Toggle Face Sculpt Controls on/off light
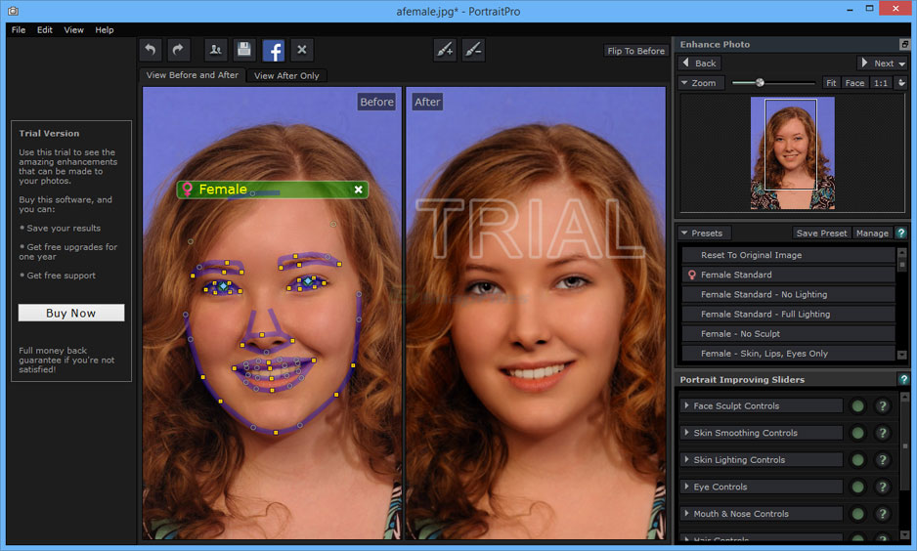The width and height of the screenshot is (917, 551). click(858, 406)
